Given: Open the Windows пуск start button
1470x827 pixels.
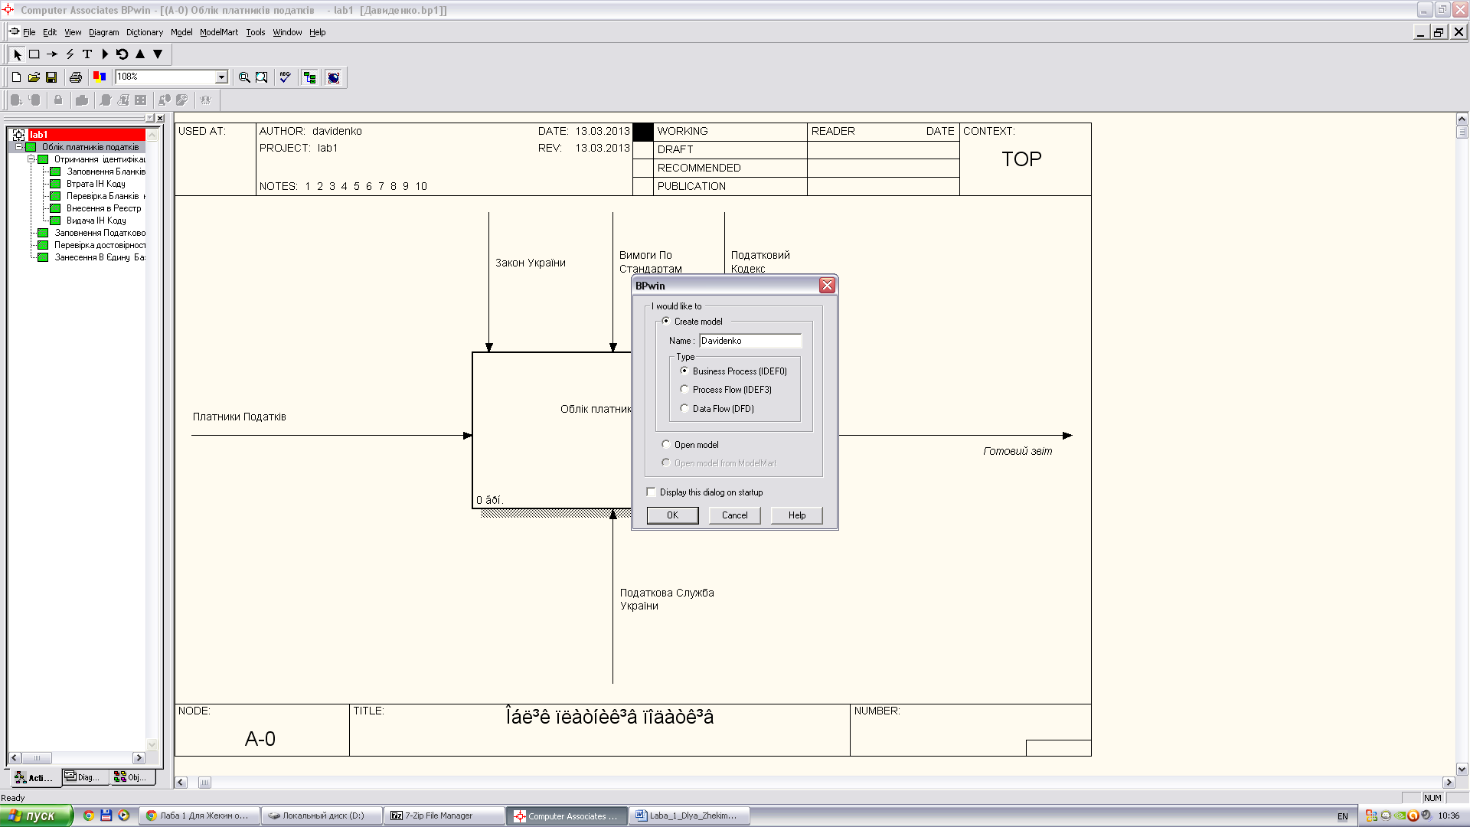Looking at the screenshot, I should [x=37, y=816].
